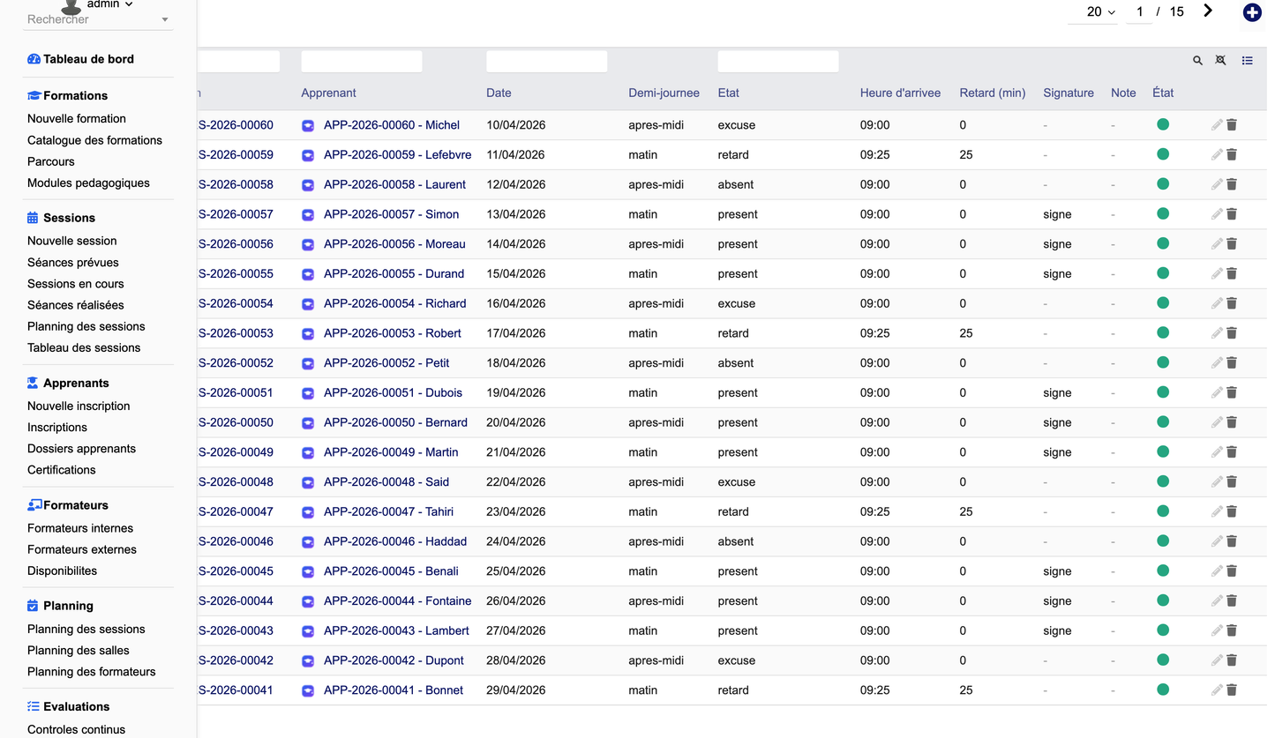Click the magnifier search icon above the table

point(1197,61)
